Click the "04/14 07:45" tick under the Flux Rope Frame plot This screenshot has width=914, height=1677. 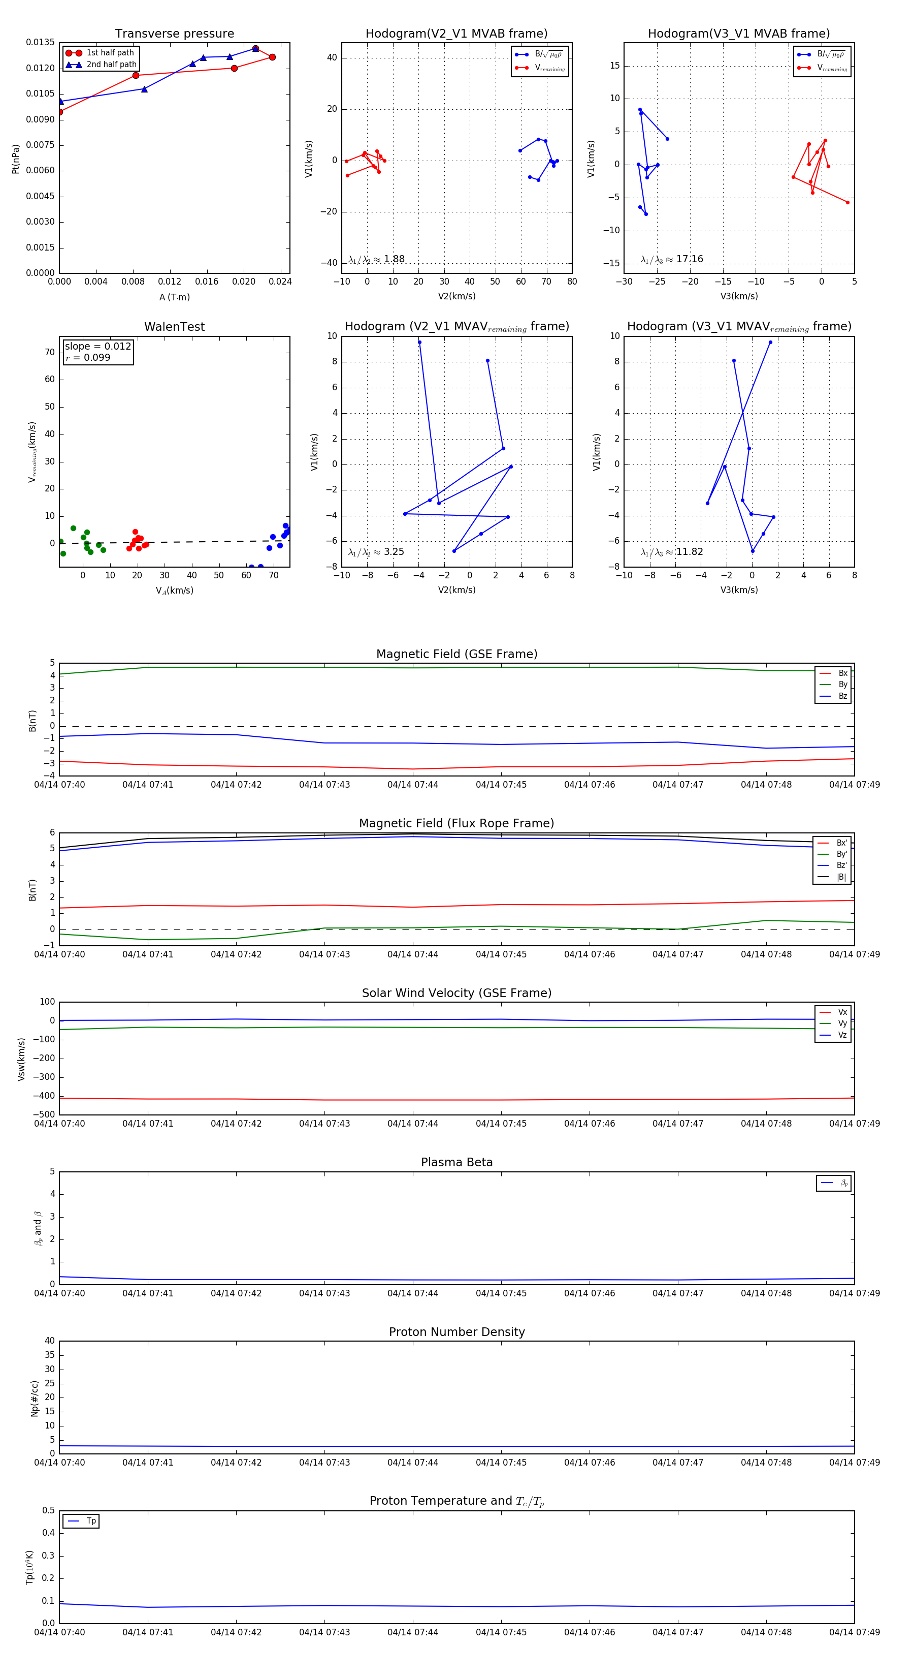501,954
